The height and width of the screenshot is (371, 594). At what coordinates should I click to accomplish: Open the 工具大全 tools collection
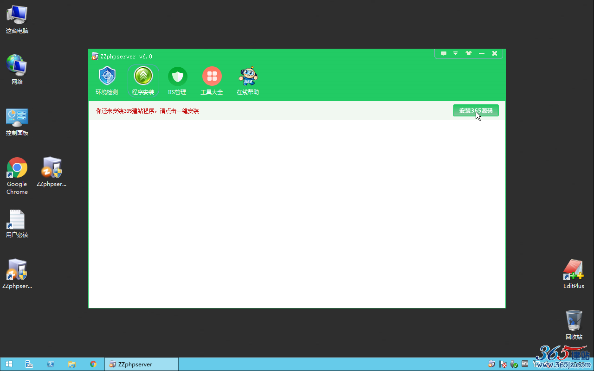tap(212, 81)
